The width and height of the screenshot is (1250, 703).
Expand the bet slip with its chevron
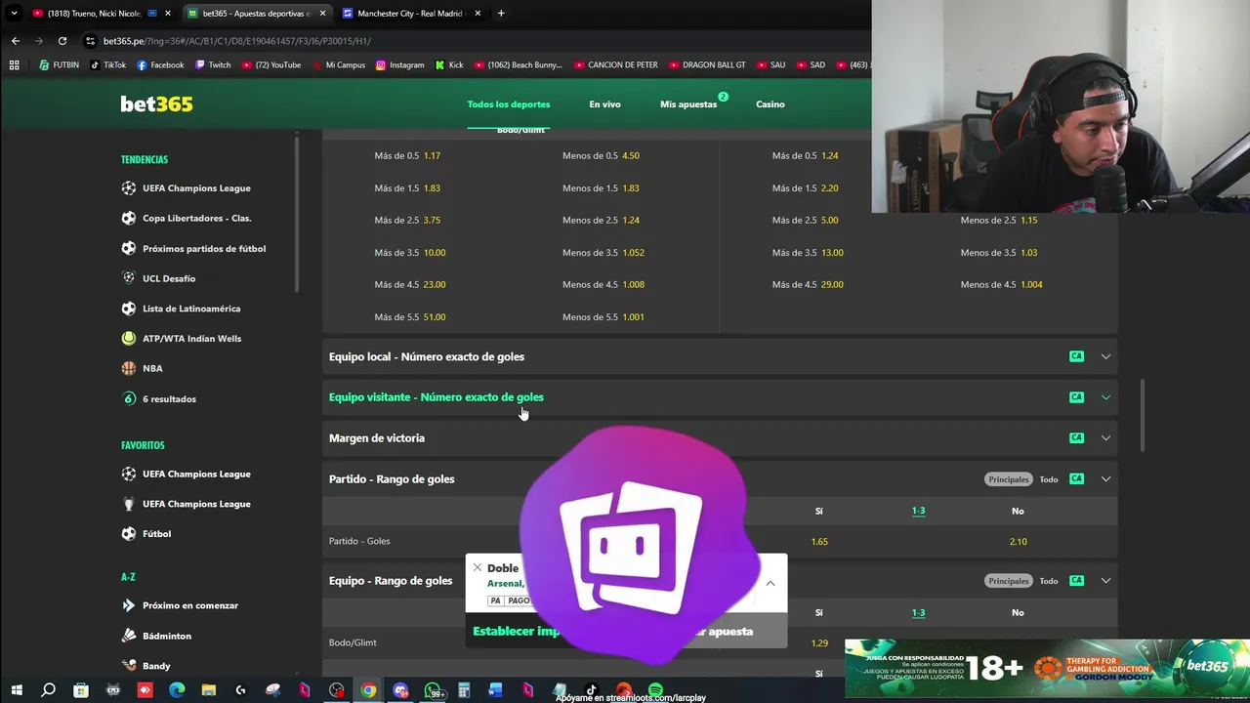point(770,583)
